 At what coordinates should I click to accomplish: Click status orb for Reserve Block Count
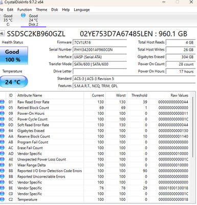tap(2, 136)
